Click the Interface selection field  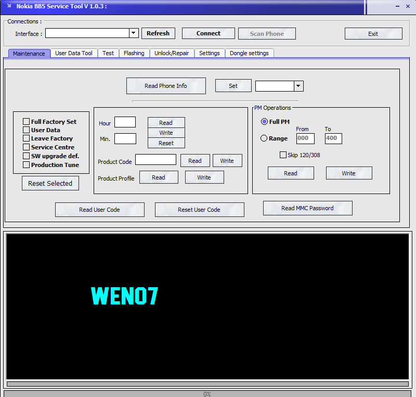[87, 33]
